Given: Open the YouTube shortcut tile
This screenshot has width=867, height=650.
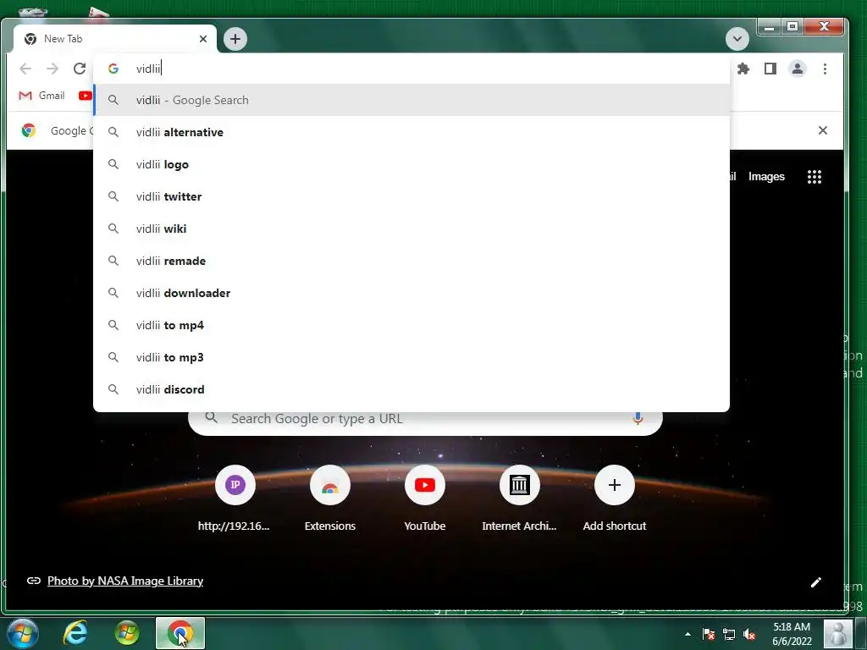Looking at the screenshot, I should (x=425, y=499).
